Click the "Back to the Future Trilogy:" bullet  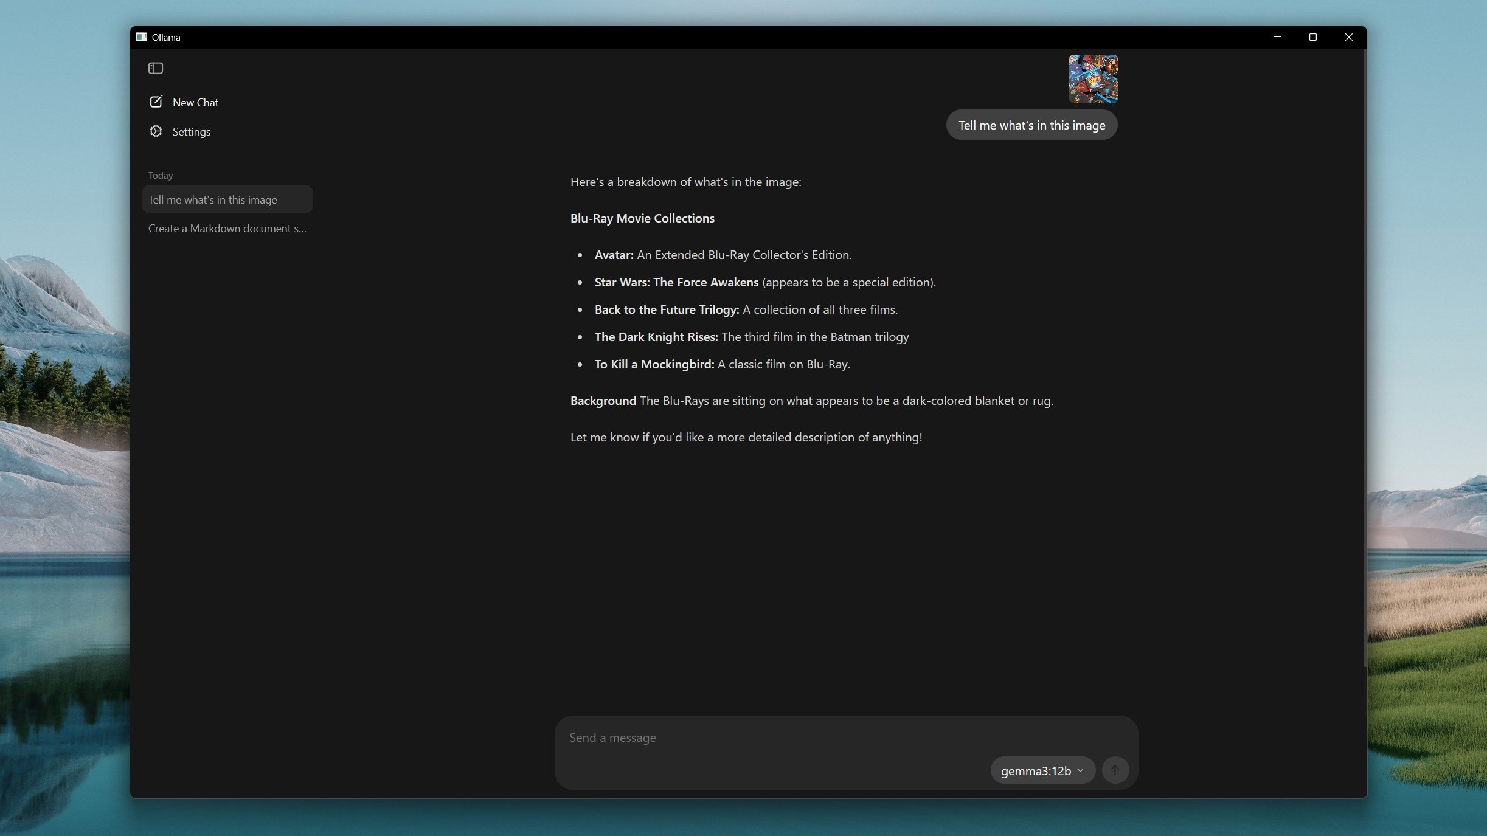point(746,309)
